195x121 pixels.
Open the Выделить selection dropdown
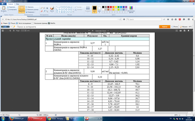click(x=22, y=11)
